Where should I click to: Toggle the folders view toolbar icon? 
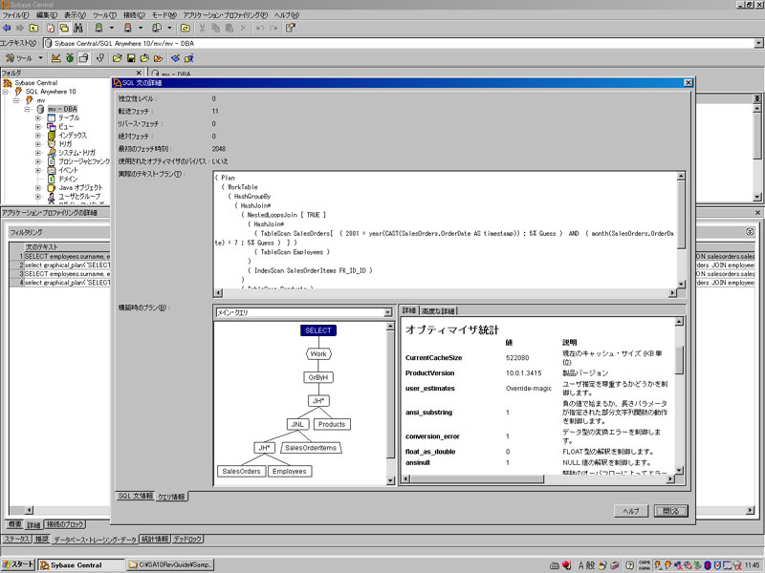64,29
